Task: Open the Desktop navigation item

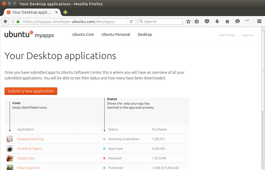Action: 145,34
